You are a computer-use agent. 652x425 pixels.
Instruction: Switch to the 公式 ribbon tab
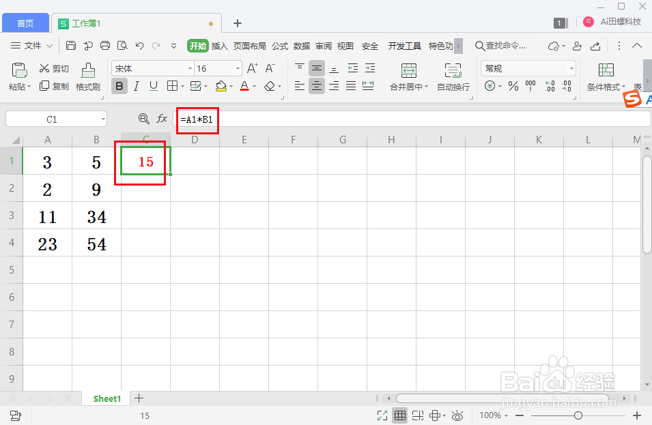click(280, 46)
